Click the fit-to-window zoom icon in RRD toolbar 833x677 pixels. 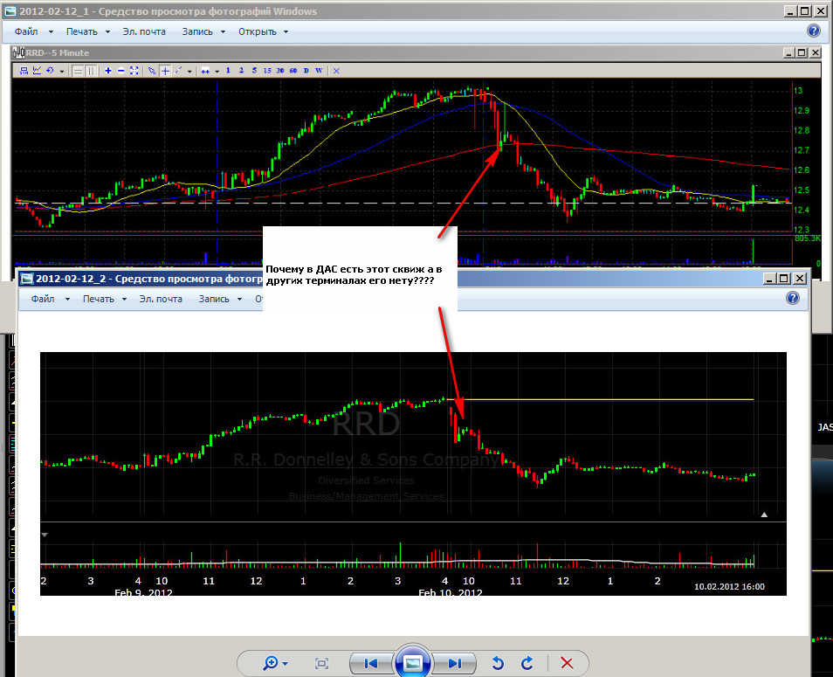pyautogui.click(x=134, y=71)
